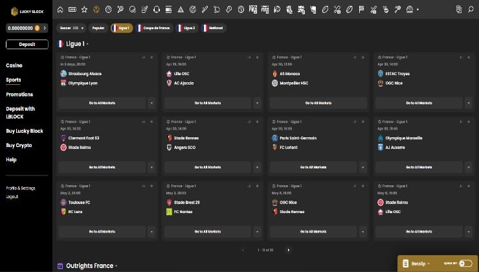This screenshot has width=479, height=272.
Task: Go to All Markets for Stade Reims vs Lille OSC
Action: [x=419, y=232]
